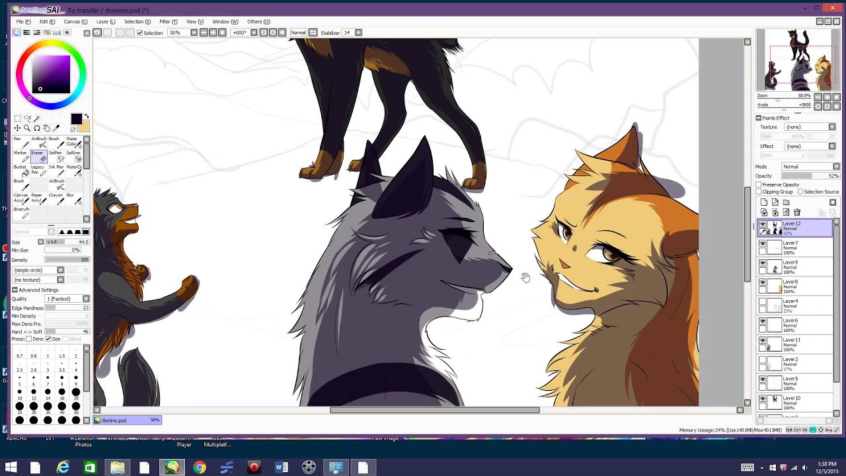Image resolution: width=846 pixels, height=476 pixels.
Task: Click the undo button in toolbar
Action: click(x=97, y=32)
